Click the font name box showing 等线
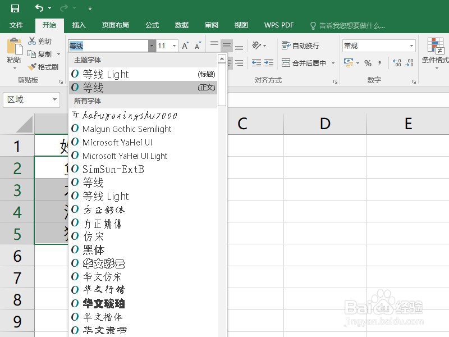The height and width of the screenshot is (337, 449). pos(108,46)
